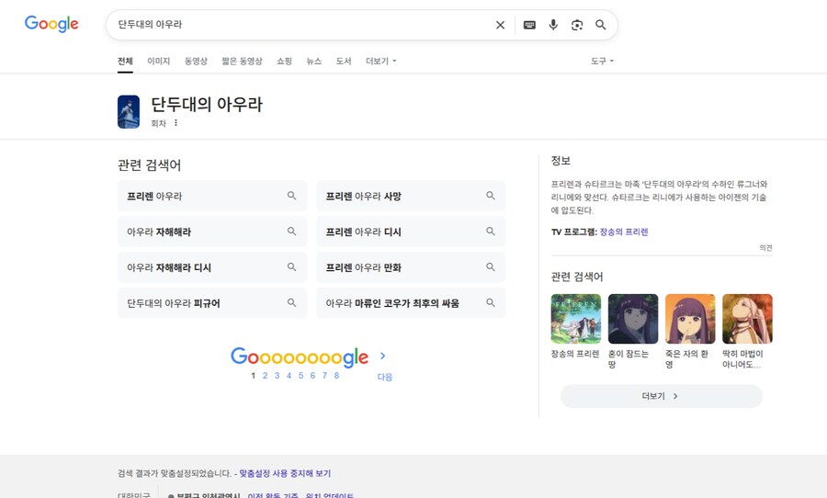Switch to the 동영상 tab
The width and height of the screenshot is (827, 498).
pyautogui.click(x=196, y=62)
